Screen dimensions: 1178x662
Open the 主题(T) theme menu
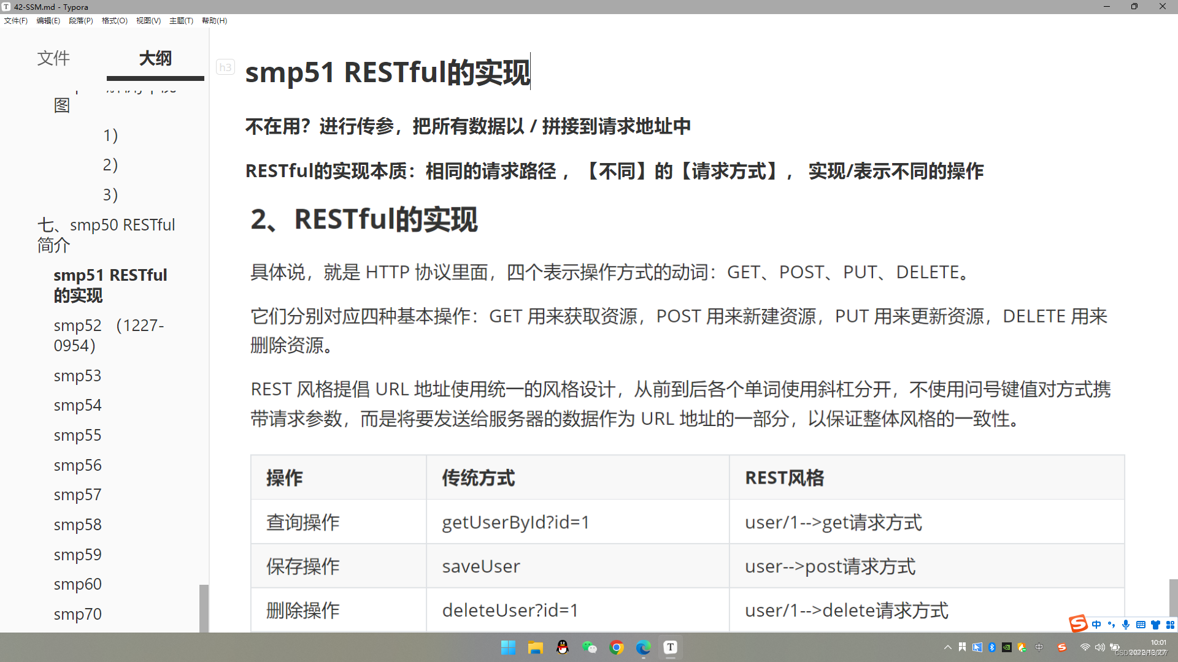181,20
